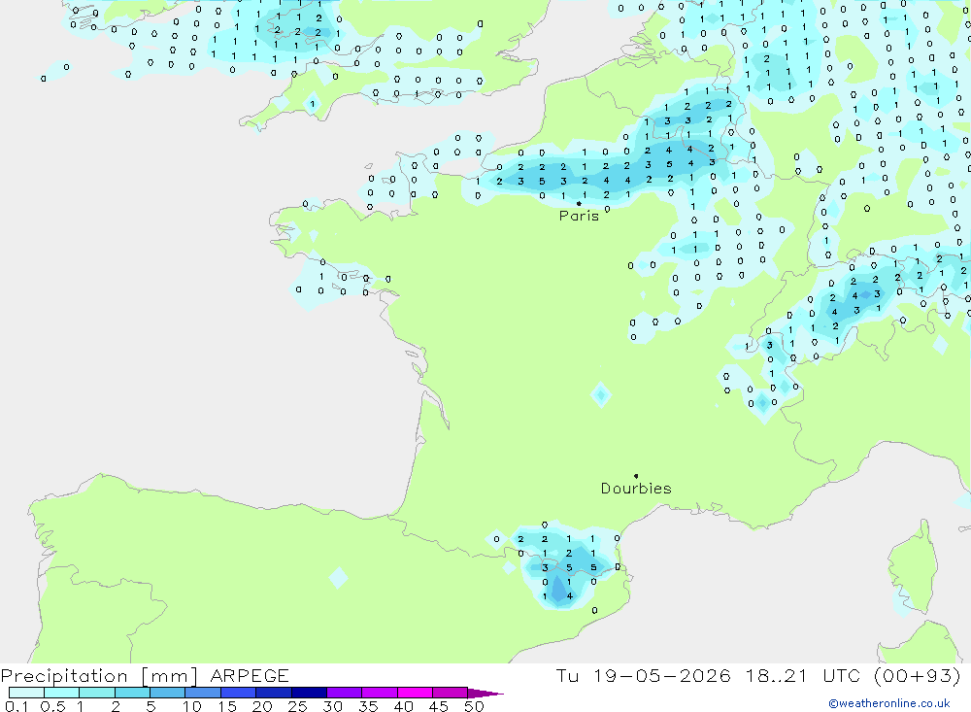Click the '40' legend scale value
The width and height of the screenshot is (971, 712).
click(404, 706)
